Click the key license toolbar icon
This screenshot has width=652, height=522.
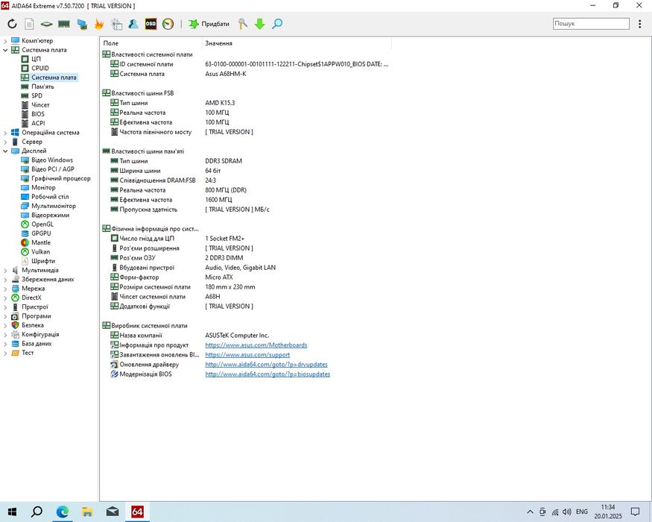point(243,24)
